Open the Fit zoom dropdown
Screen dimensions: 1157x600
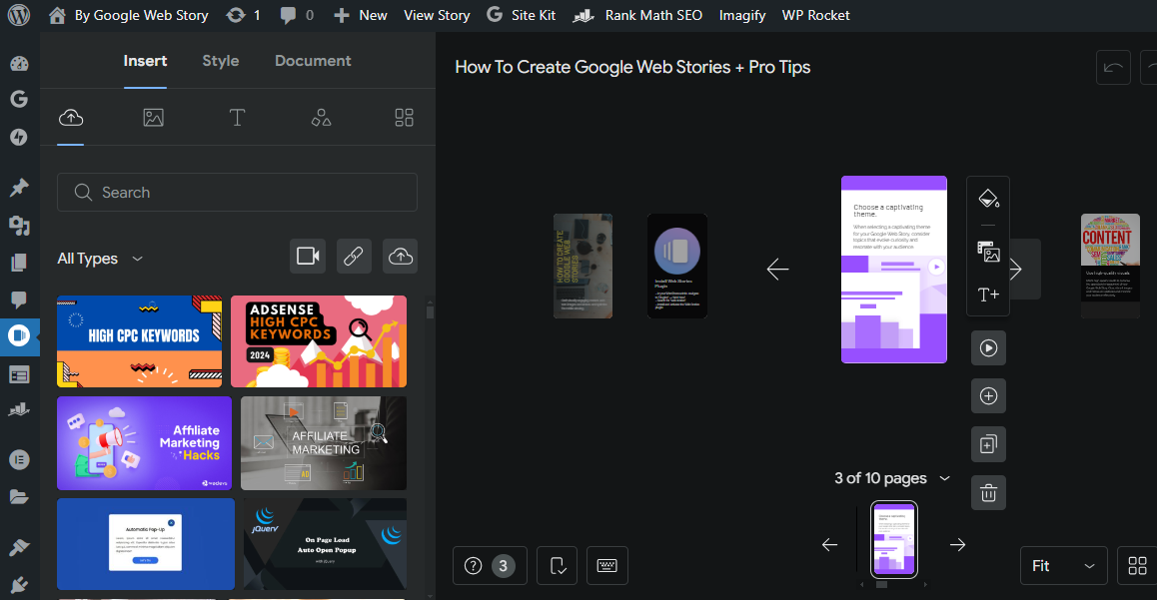(1064, 565)
